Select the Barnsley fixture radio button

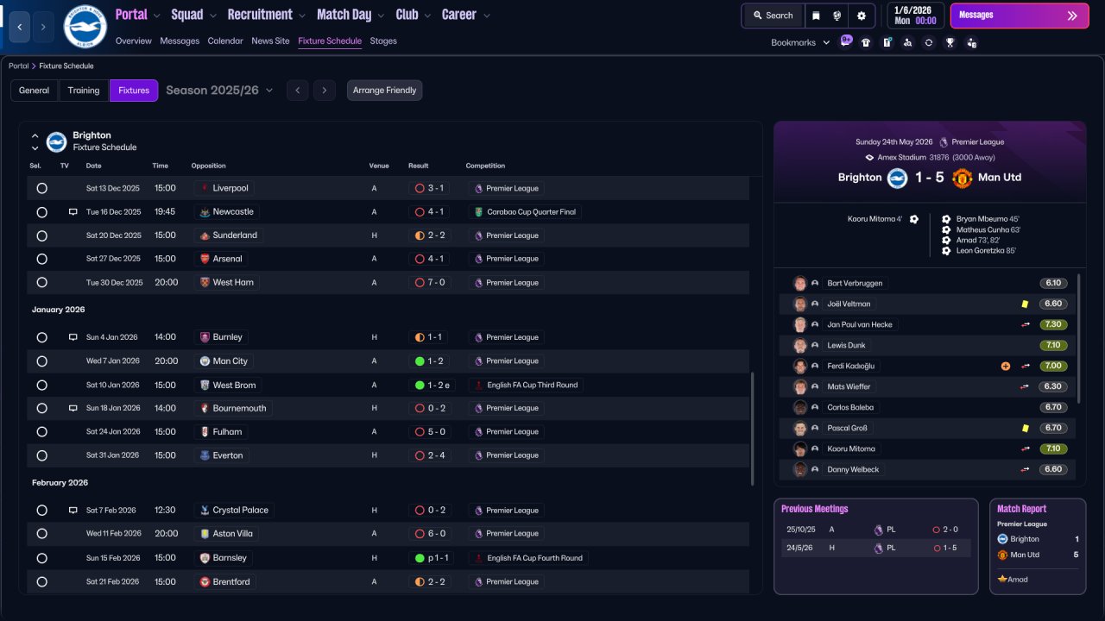pos(41,558)
